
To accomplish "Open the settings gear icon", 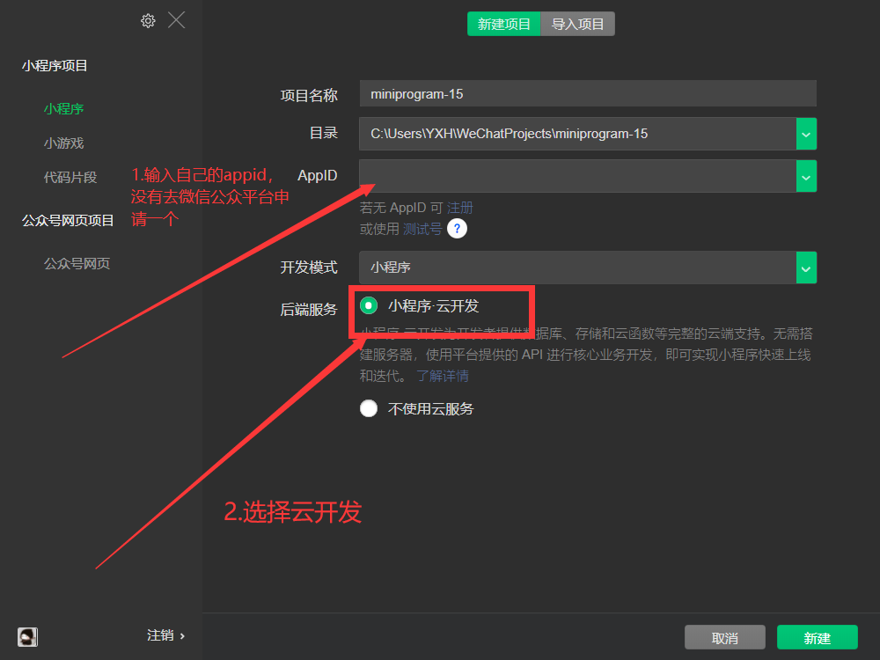I will 148,20.
